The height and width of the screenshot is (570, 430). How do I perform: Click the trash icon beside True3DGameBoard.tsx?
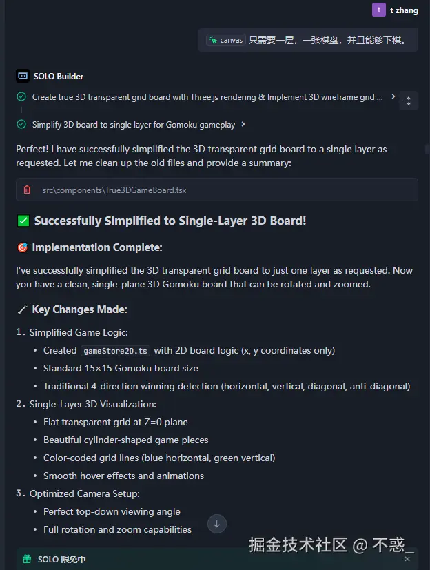[x=27, y=190]
